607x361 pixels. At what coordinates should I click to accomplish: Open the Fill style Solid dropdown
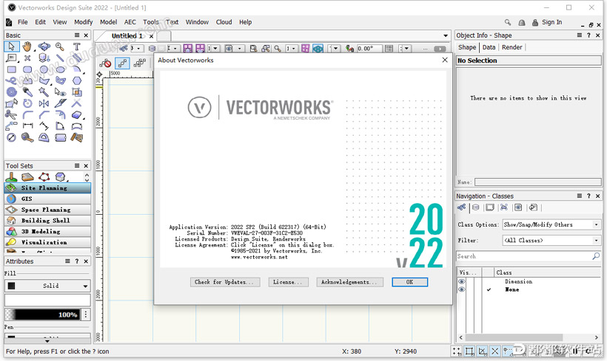coord(47,286)
